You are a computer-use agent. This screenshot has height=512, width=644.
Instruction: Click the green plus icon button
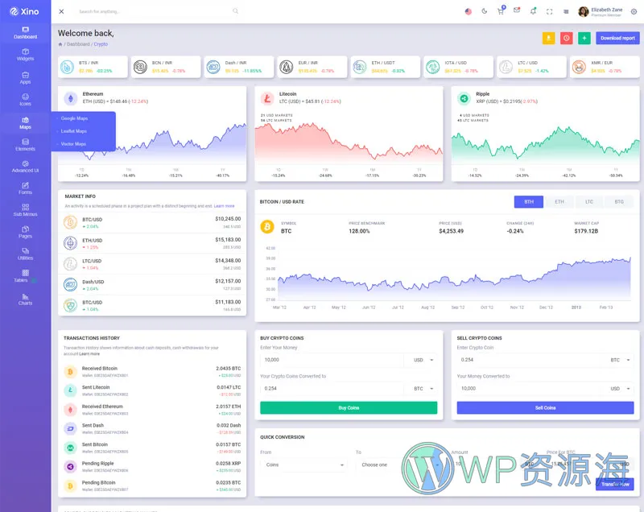584,38
